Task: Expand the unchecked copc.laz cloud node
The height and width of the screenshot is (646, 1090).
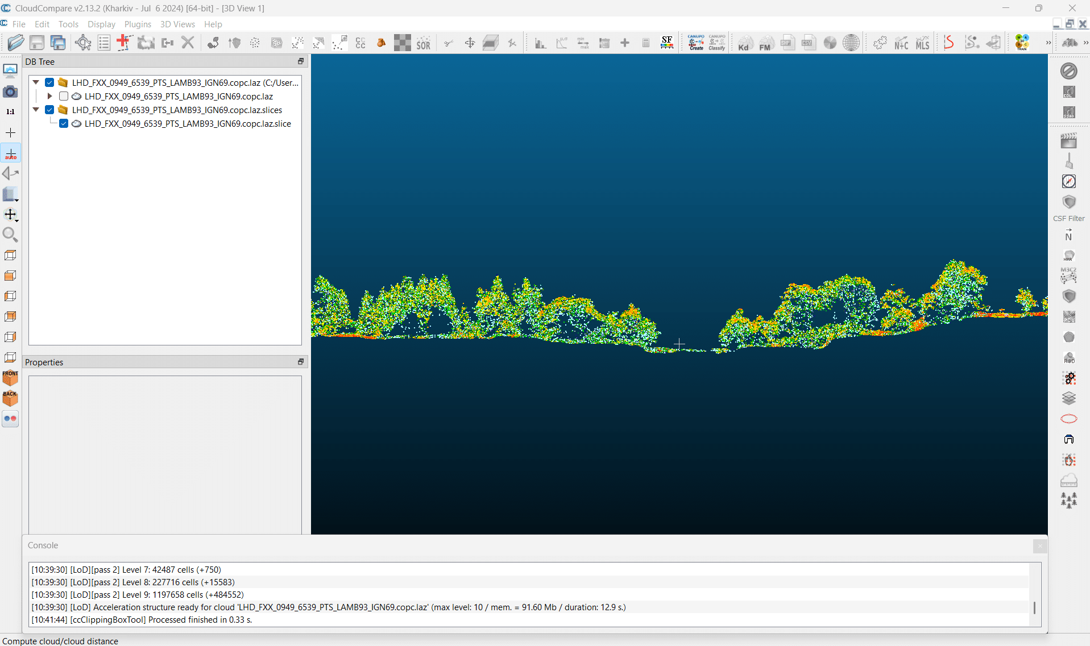Action: (50, 96)
